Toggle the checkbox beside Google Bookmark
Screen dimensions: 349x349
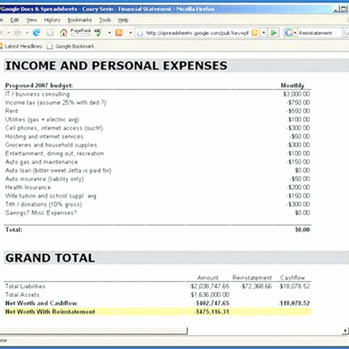click(x=49, y=46)
